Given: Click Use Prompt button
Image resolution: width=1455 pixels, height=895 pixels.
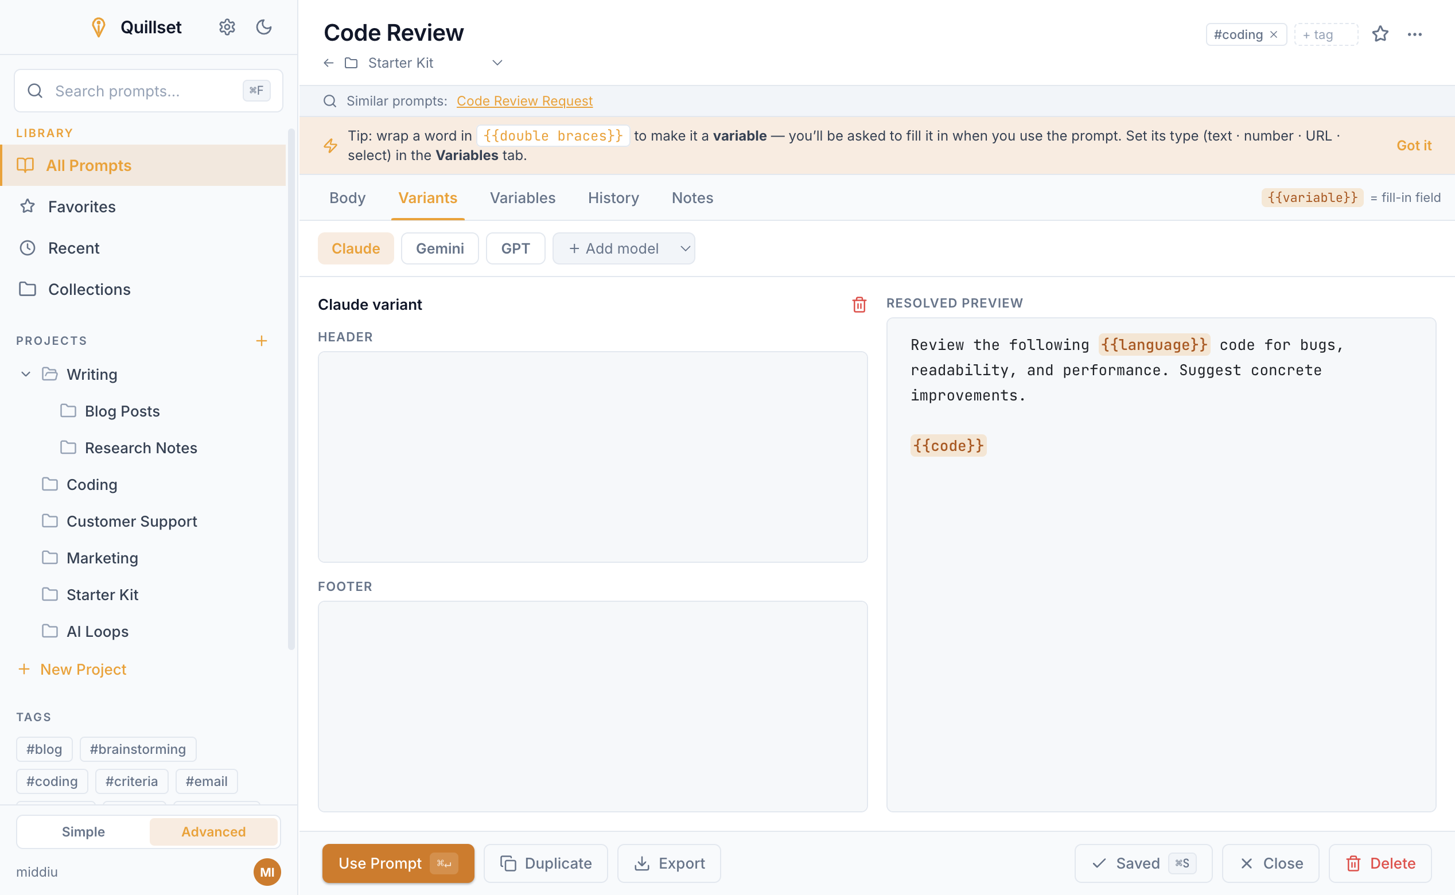Looking at the screenshot, I should (x=398, y=863).
